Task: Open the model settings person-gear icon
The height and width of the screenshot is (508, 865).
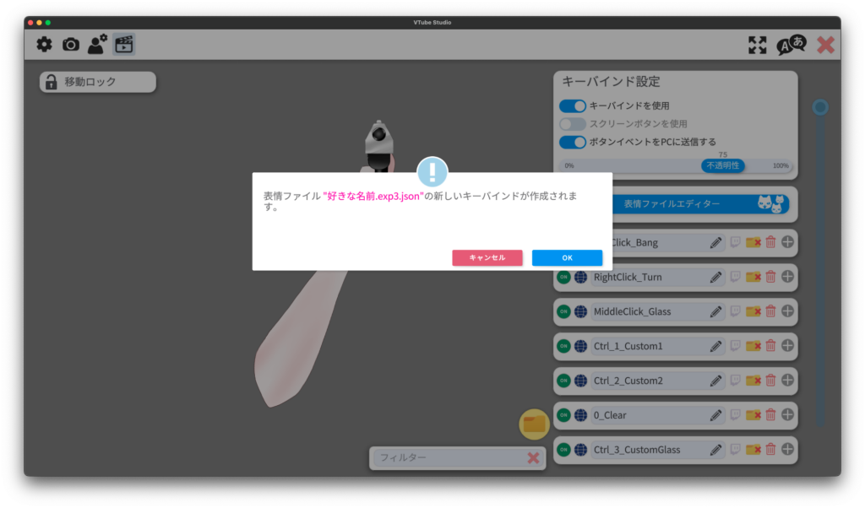Action: (x=97, y=45)
